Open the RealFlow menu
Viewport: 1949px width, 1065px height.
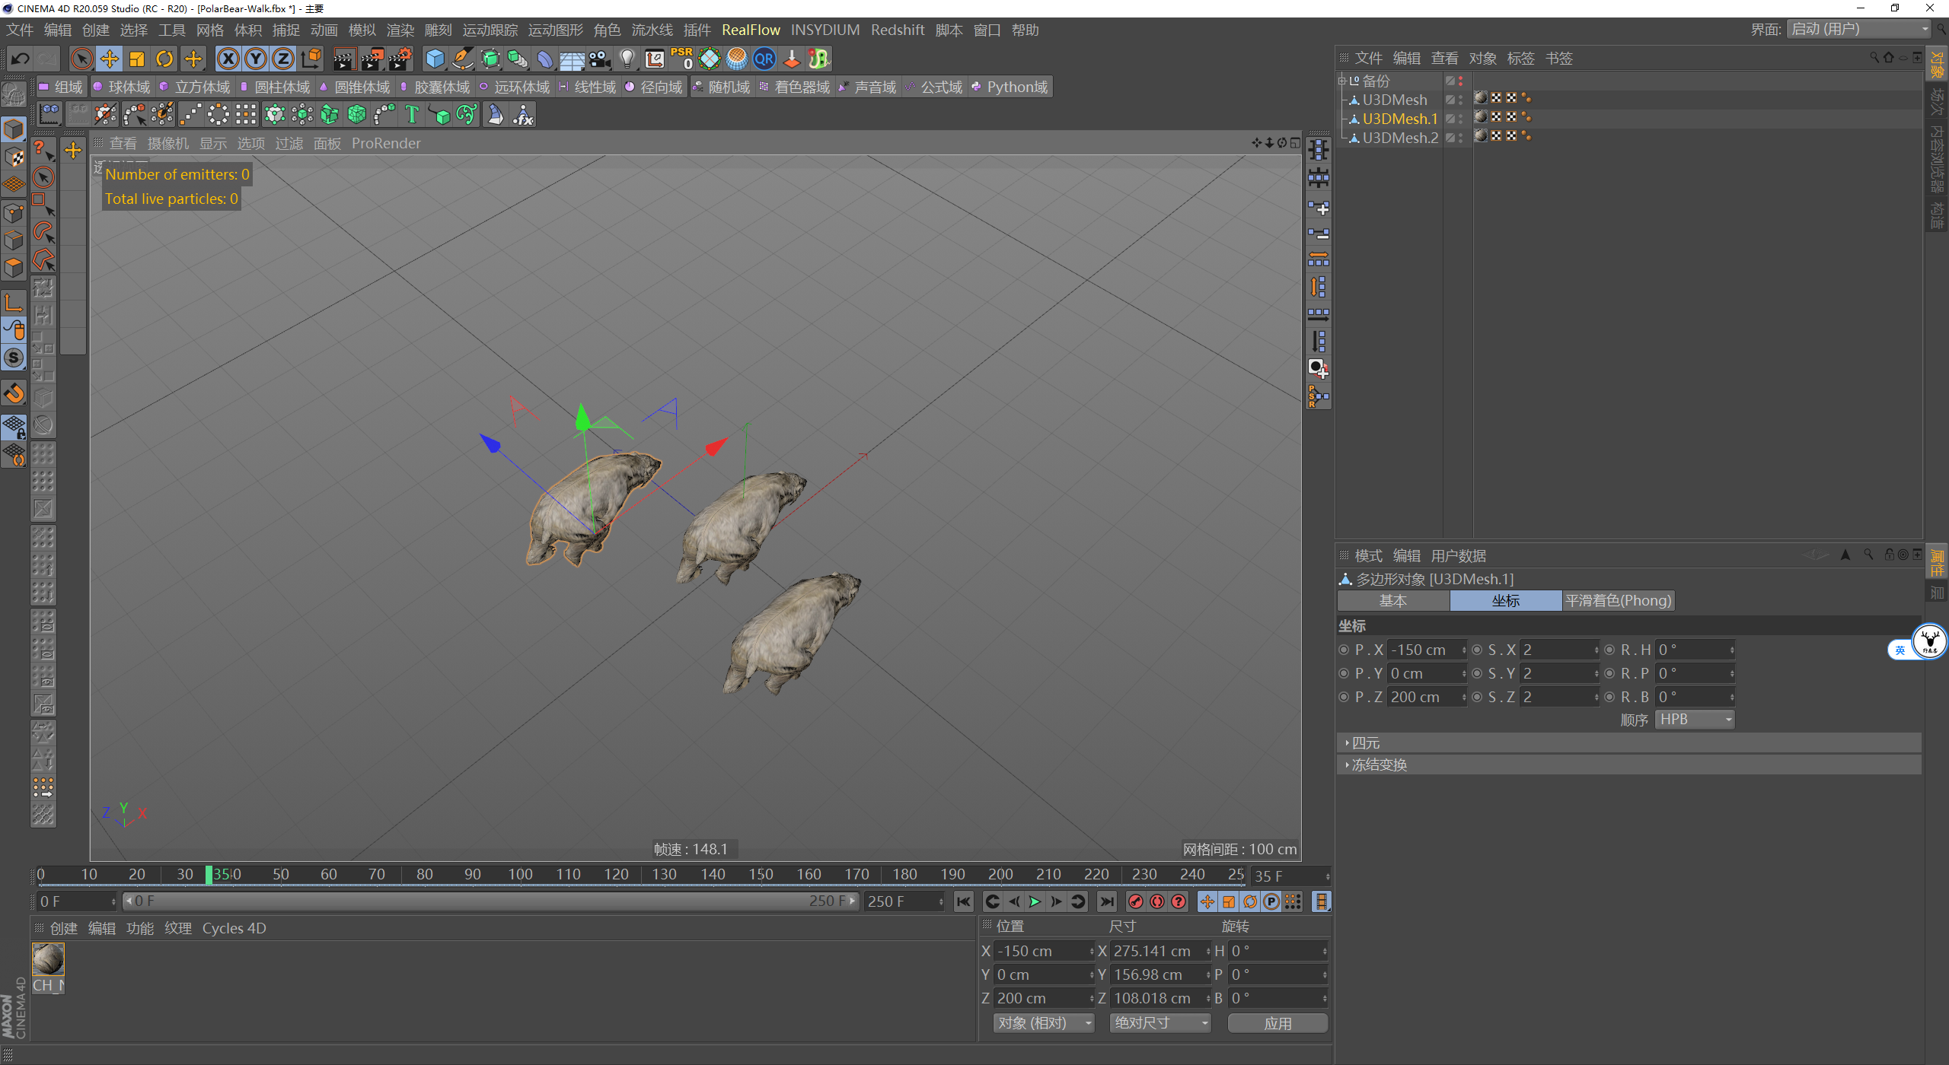750,30
